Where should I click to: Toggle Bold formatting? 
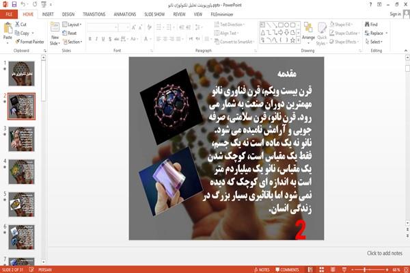90,39
